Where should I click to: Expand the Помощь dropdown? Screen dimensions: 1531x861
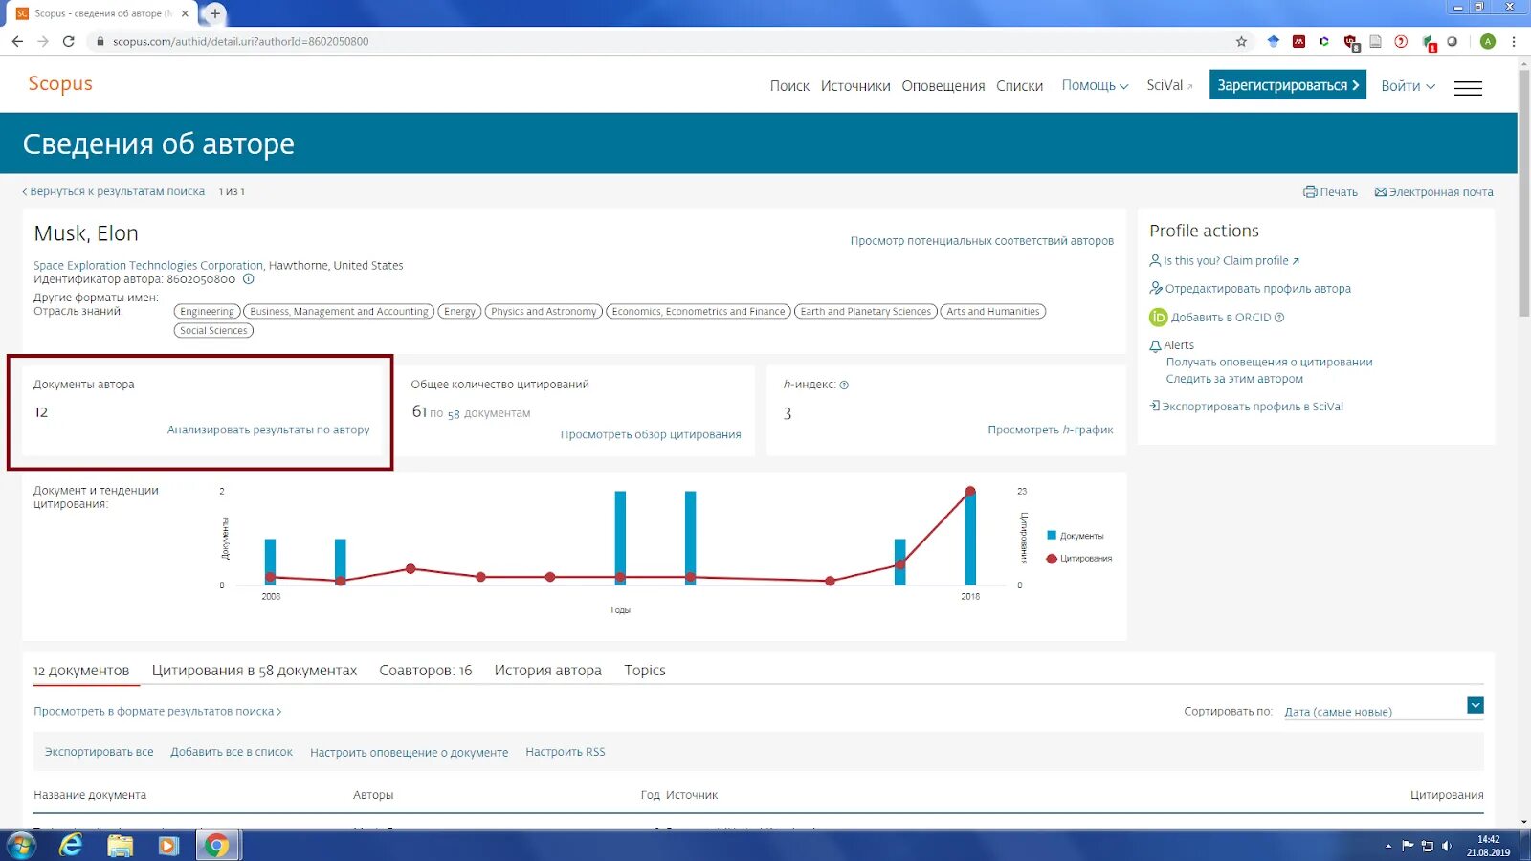[1095, 86]
